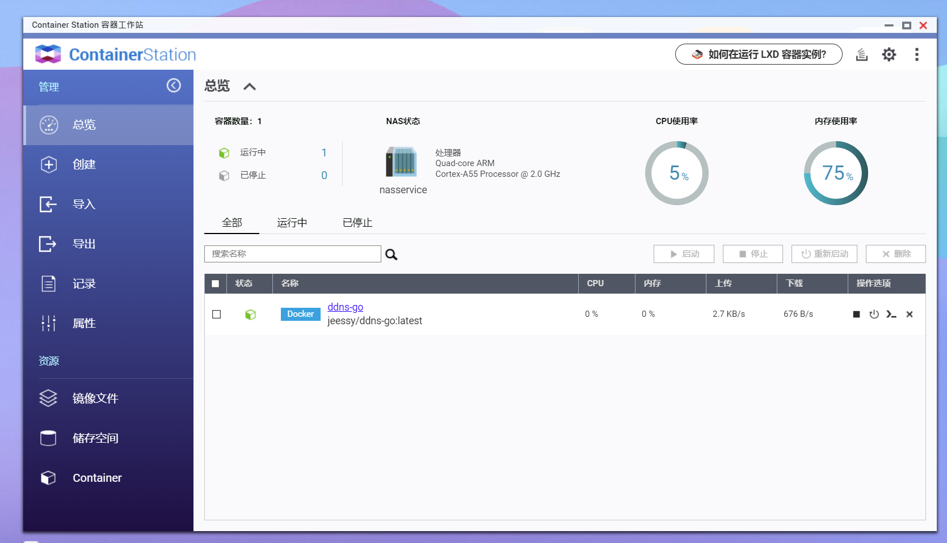Collapse the 总览 overview section chevron
Screen dimensions: 947x543
point(250,87)
